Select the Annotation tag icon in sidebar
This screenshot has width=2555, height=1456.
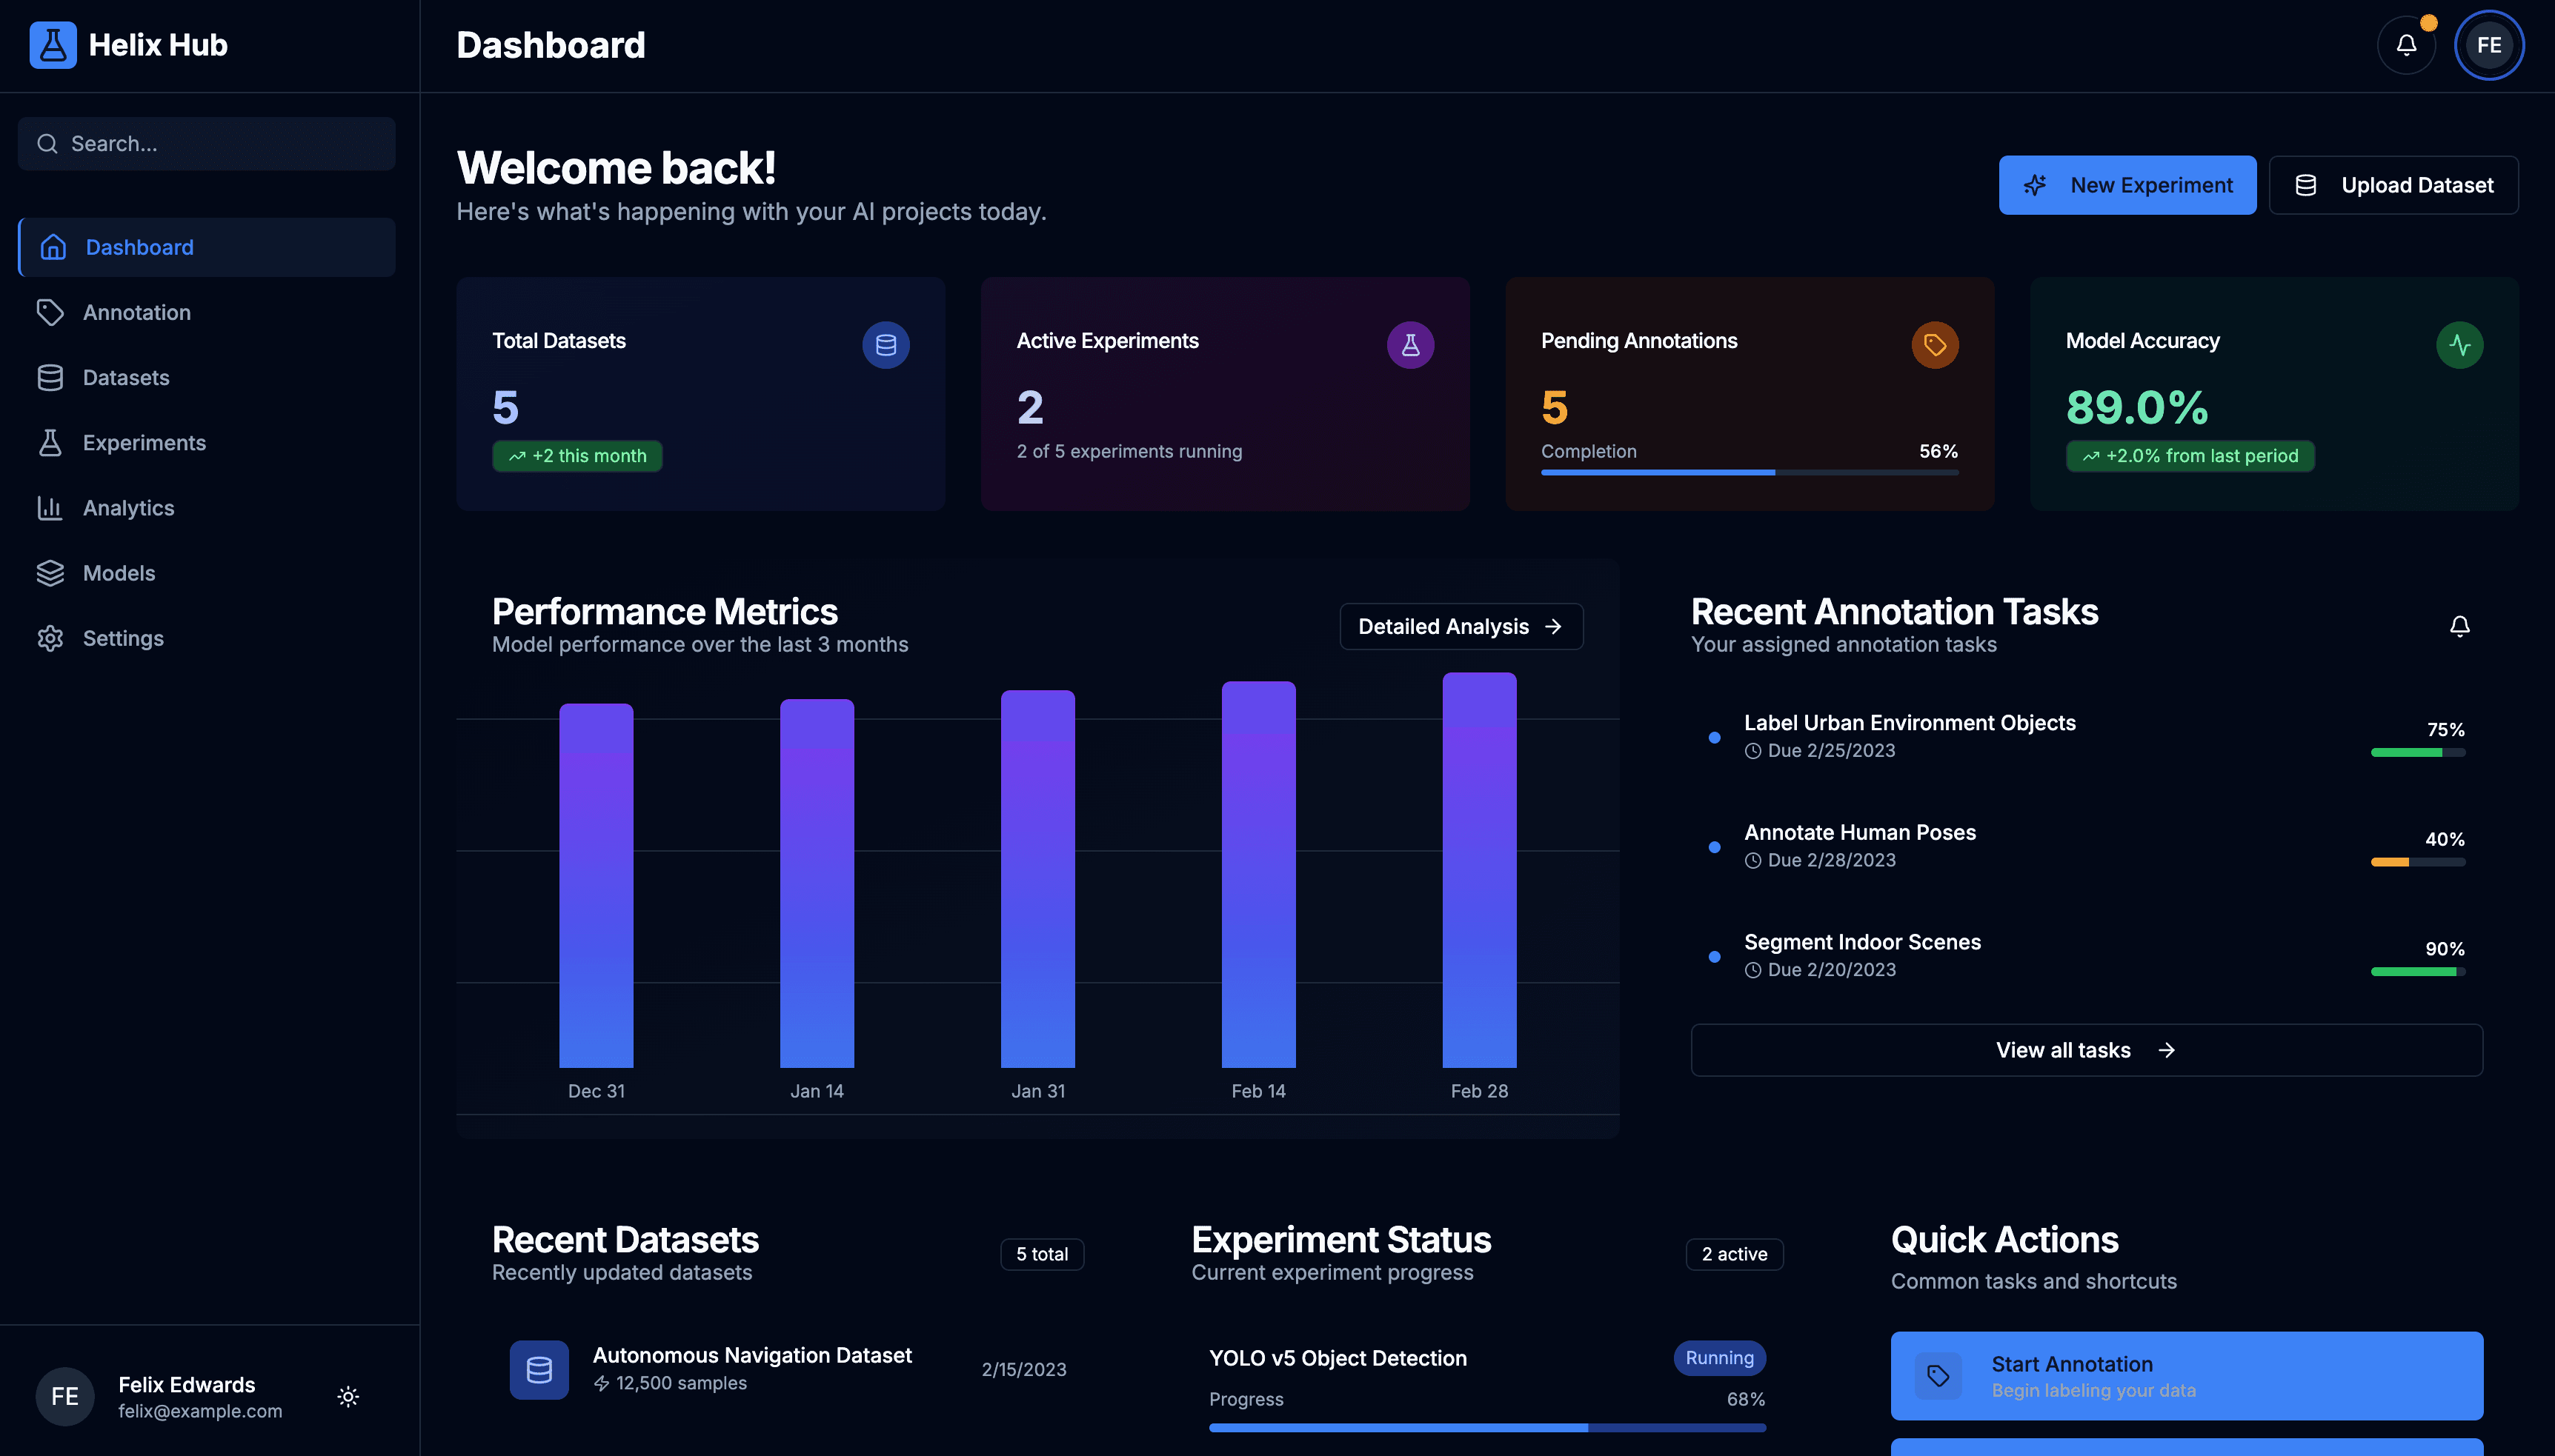coord(52,312)
